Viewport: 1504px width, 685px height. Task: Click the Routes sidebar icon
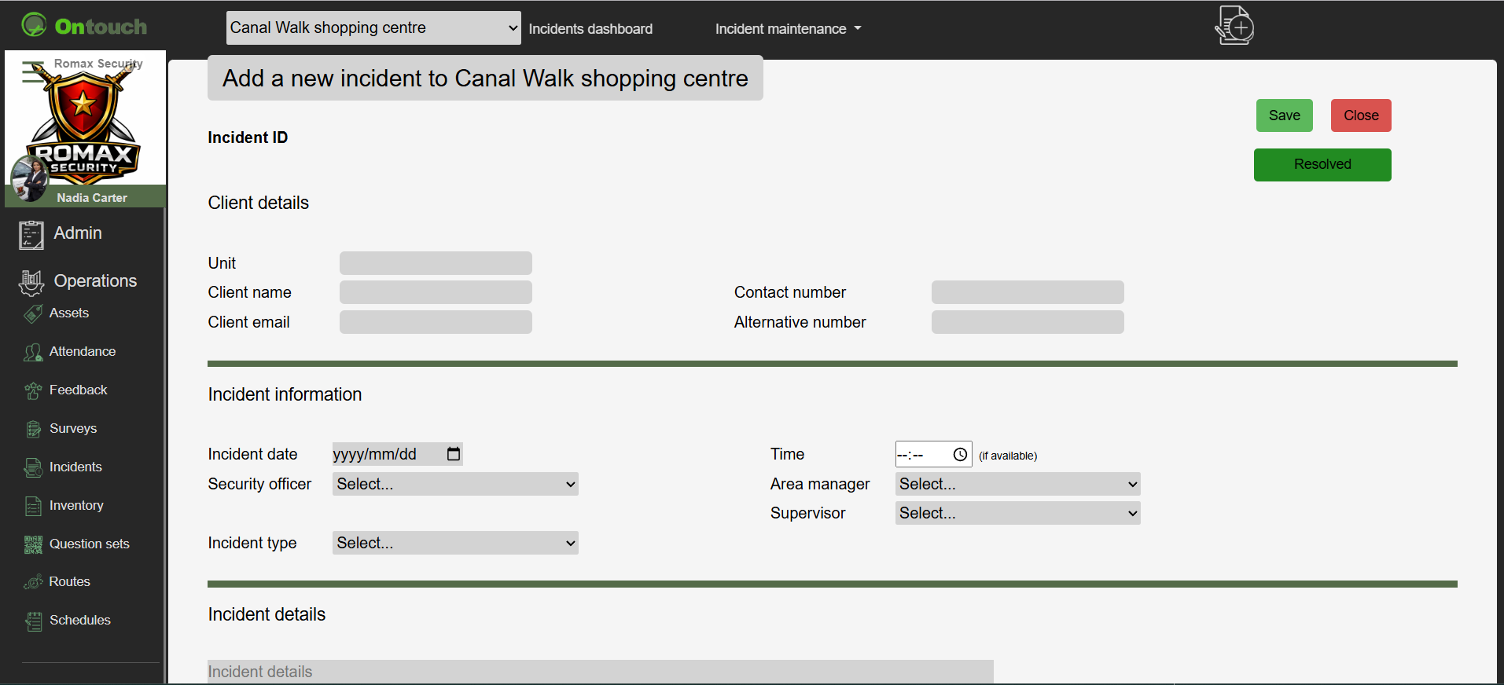33,582
